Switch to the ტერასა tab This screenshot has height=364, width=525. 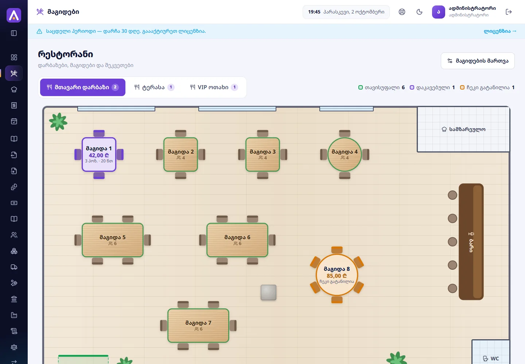154,87
